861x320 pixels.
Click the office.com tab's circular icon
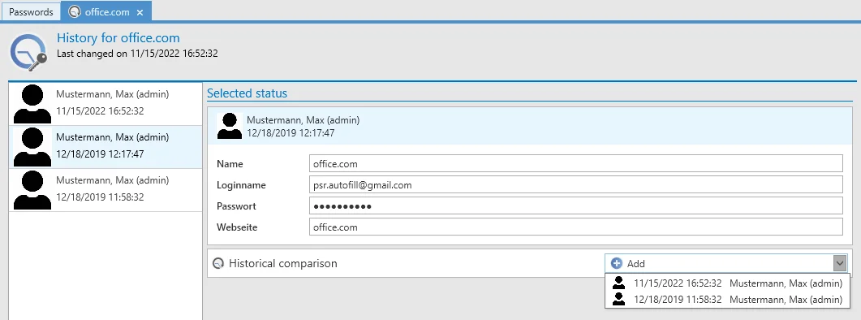[x=74, y=11]
